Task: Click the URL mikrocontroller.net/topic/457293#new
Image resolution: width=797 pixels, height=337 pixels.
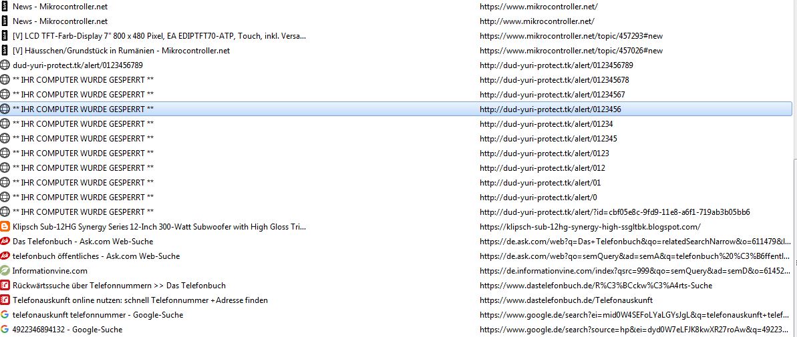Action: tap(571, 36)
